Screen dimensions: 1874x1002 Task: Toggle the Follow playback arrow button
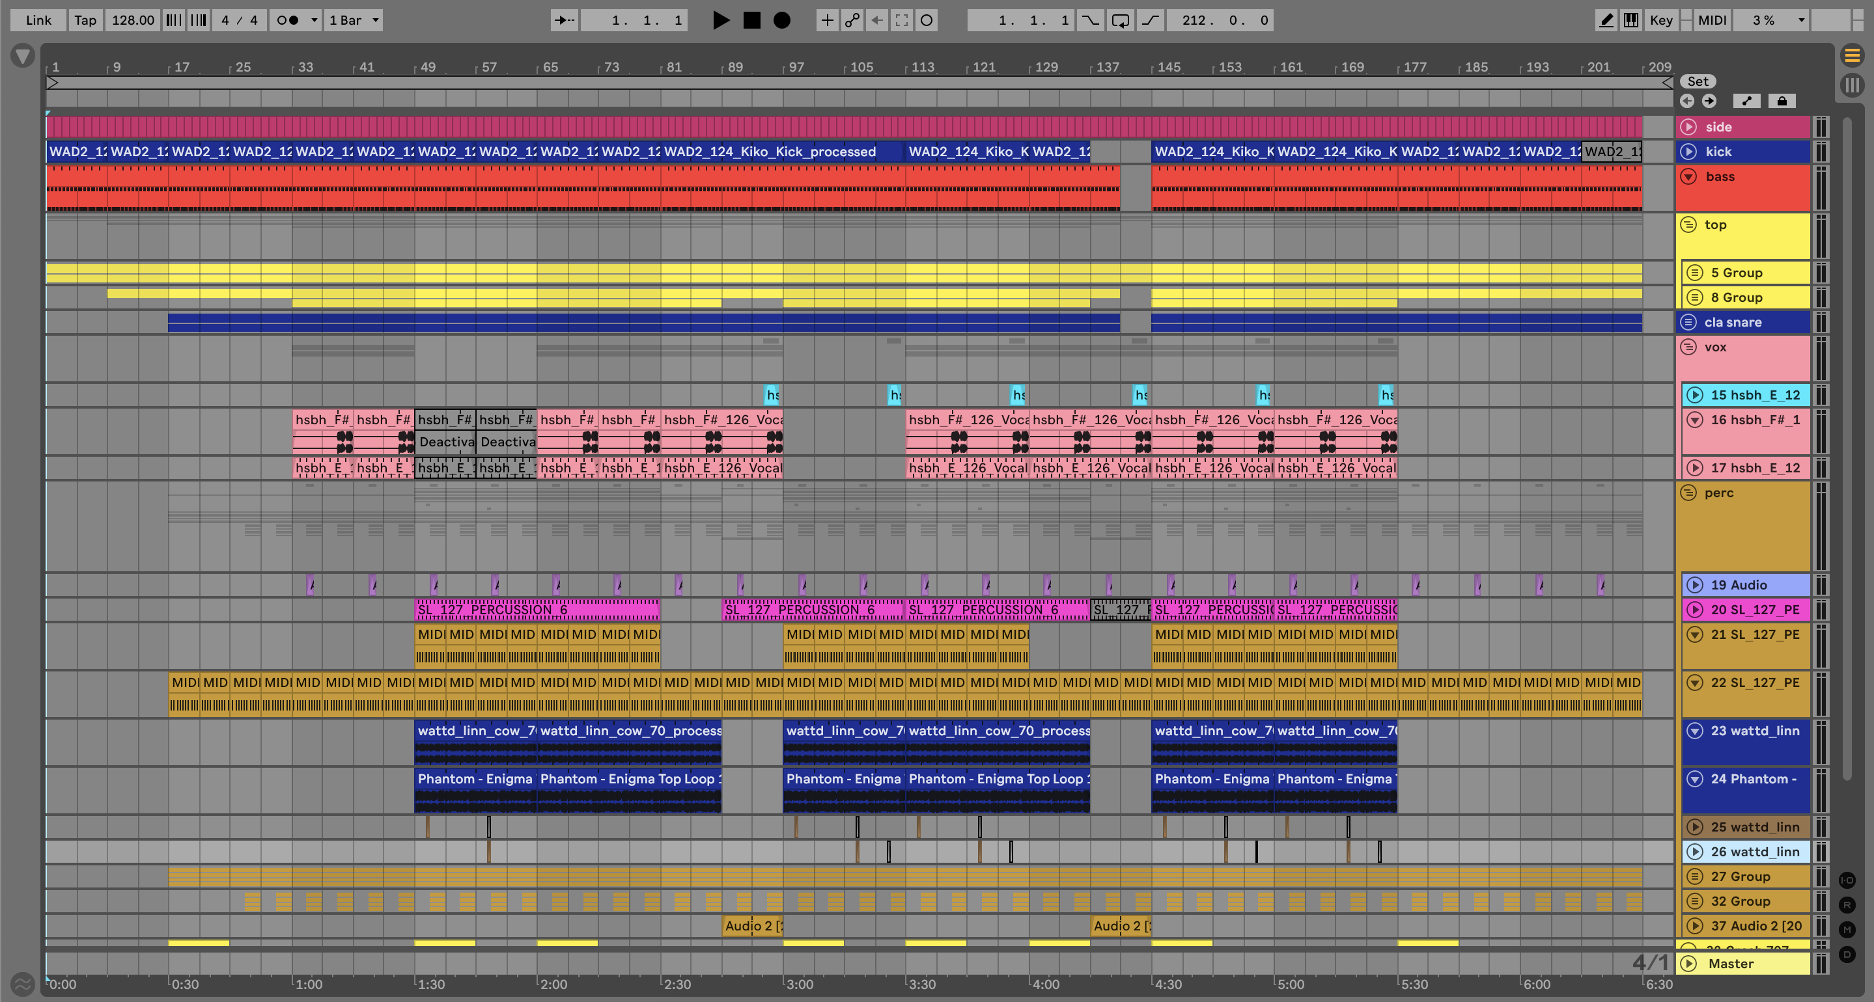[564, 20]
